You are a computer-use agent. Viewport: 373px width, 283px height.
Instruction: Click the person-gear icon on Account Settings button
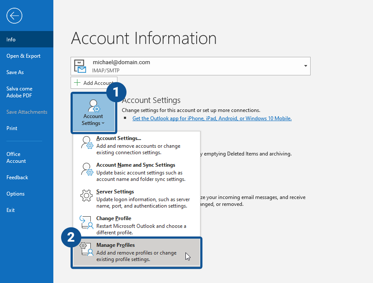coord(94,106)
